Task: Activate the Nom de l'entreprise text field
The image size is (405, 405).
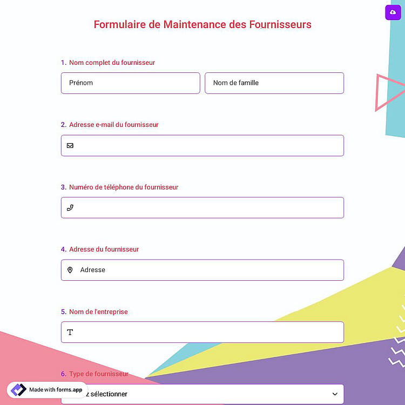Action: (202, 332)
